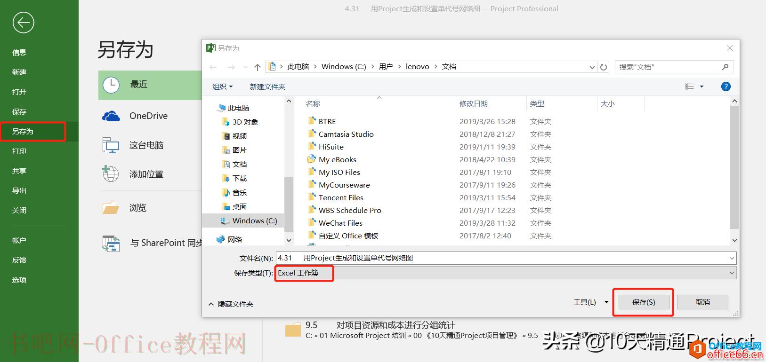Select Network in the navigation tree
This screenshot has width=766, height=362.
pyautogui.click(x=229, y=239)
